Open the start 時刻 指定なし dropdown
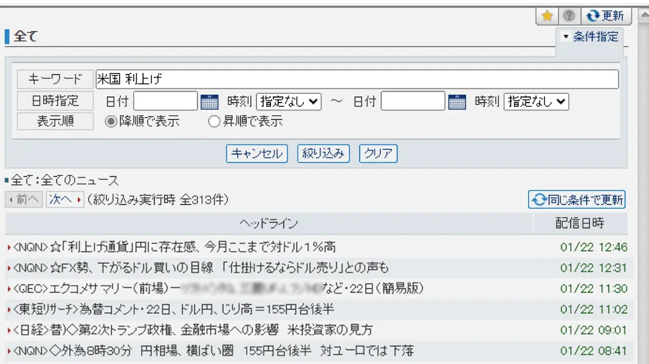 pyautogui.click(x=289, y=102)
